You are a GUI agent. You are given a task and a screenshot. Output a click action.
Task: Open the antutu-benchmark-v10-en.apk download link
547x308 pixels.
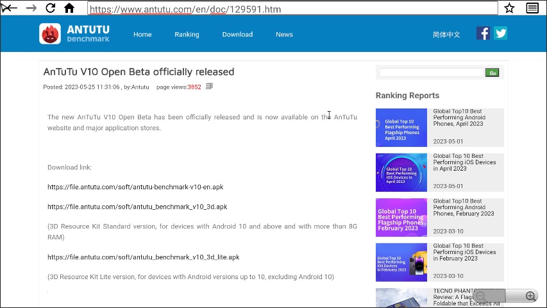coord(135,187)
